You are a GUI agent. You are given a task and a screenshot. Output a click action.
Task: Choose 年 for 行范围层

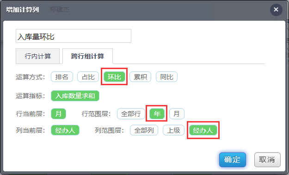157,114
